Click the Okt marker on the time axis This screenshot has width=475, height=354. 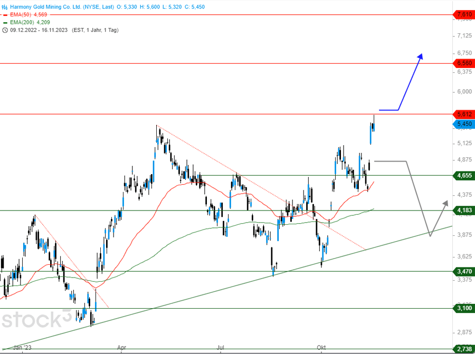click(320, 348)
